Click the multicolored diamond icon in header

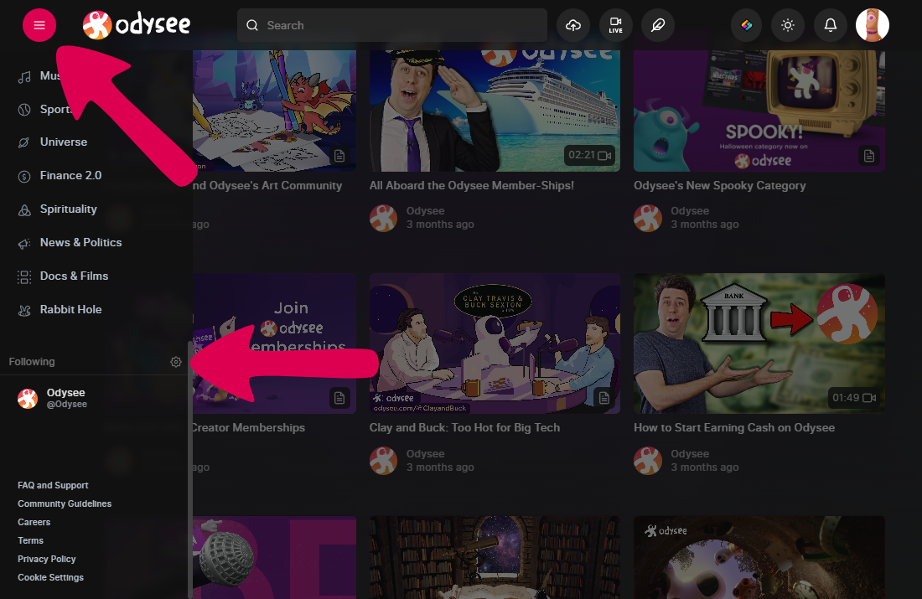click(746, 25)
